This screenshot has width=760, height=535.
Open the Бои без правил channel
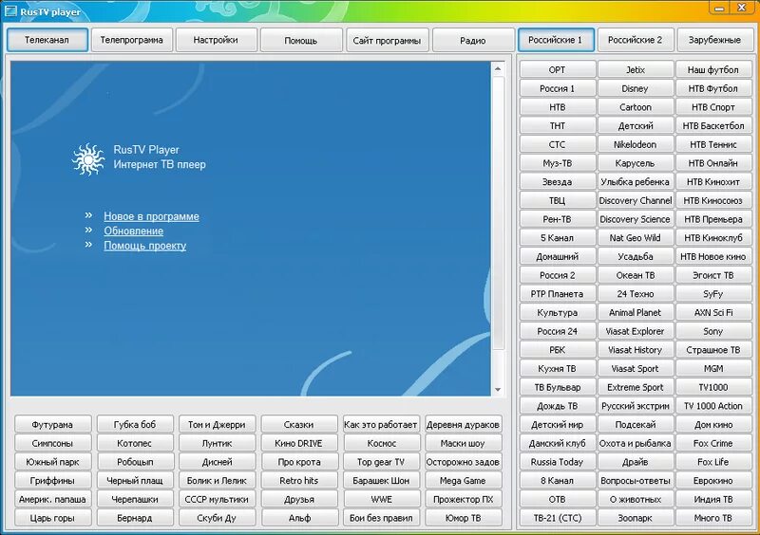381,518
